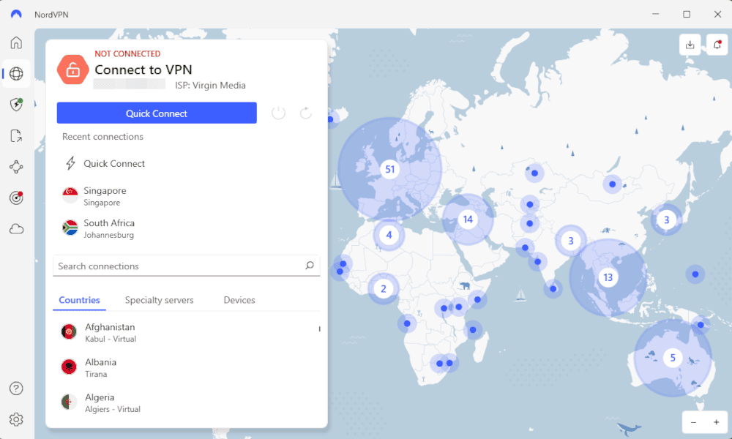Image resolution: width=732 pixels, height=439 pixels.
Task: Click the Japan cluster marked 3
Action: pos(667,219)
